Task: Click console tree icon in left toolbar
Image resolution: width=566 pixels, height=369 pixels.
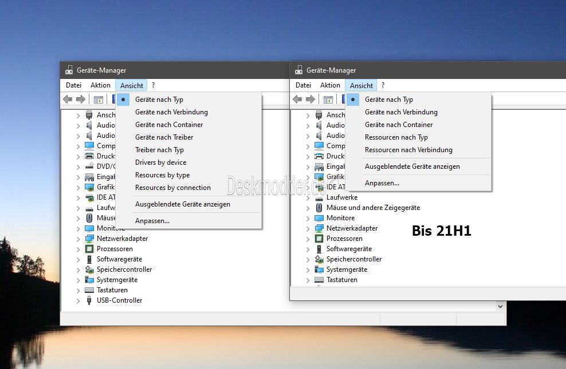Action: pos(98,100)
